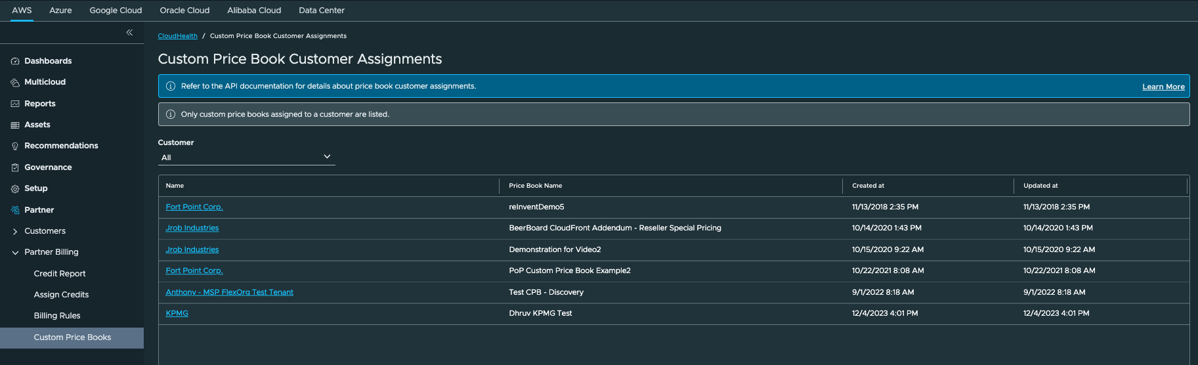1198x365 pixels.
Task: Switch to the Azure tab
Action: coord(60,11)
